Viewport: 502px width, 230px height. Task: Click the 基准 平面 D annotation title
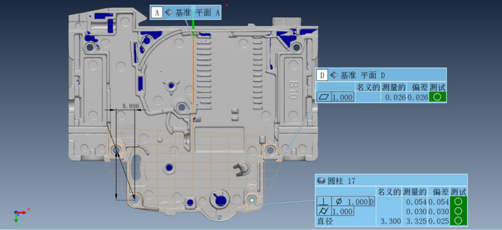(362, 75)
